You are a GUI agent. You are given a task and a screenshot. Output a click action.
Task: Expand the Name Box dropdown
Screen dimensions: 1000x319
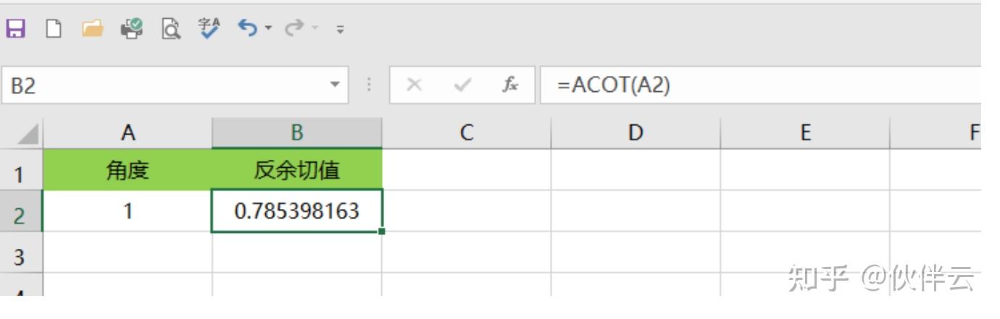coord(334,85)
